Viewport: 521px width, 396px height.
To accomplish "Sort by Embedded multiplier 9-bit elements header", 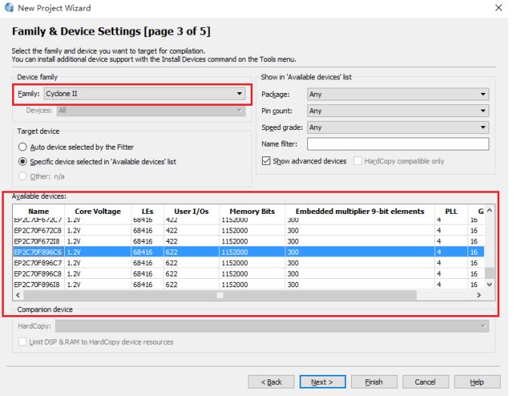I will click(360, 212).
